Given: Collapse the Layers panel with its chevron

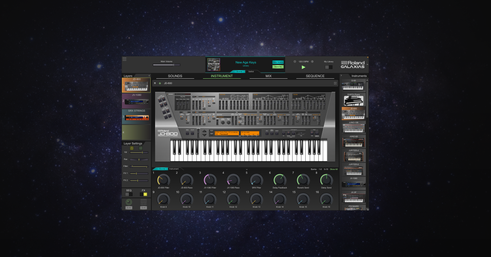Looking at the screenshot, I should click(149, 75).
